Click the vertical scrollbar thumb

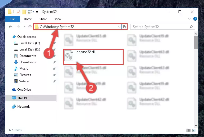coord(196,43)
